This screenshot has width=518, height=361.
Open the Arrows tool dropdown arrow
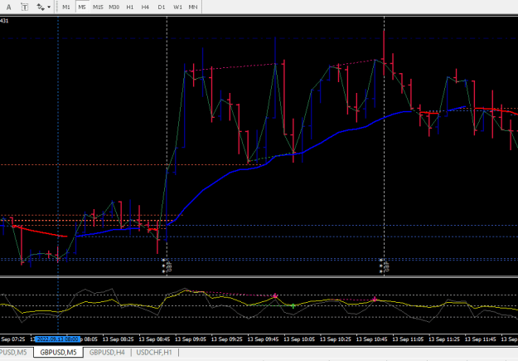pyautogui.click(x=49, y=7)
